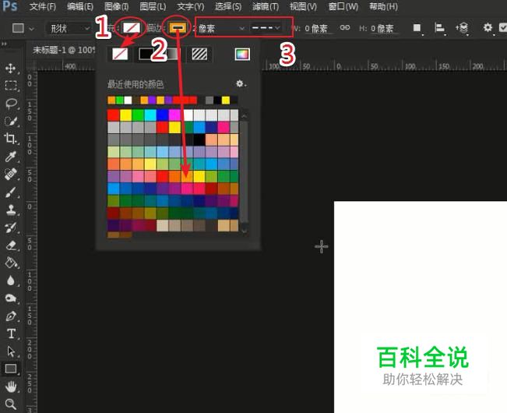
Task: Select the Eyedropper tool
Action: [x=11, y=156]
